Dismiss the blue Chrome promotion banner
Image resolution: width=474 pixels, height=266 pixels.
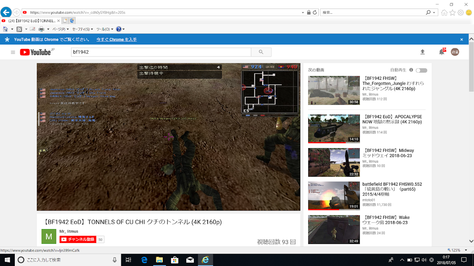462,39
